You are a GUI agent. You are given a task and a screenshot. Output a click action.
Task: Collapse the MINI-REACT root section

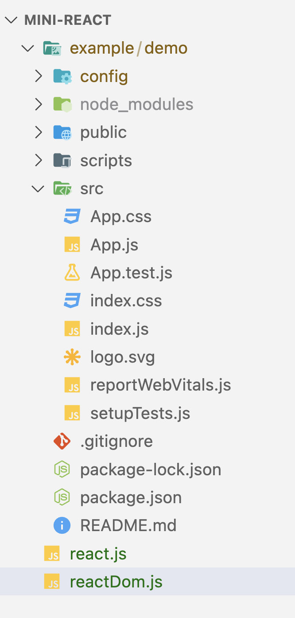pos(12,20)
